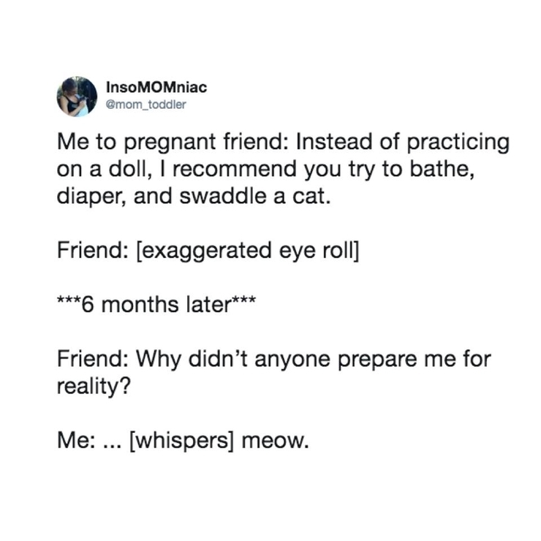Select the word "practicing" in the tweet

click(x=458, y=143)
